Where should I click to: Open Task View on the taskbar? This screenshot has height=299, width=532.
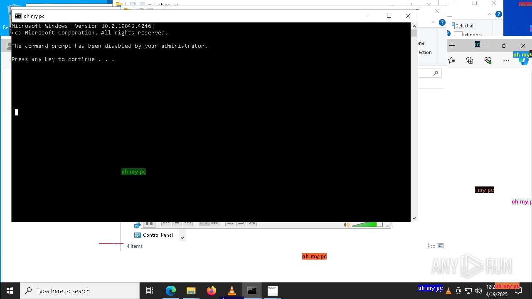[150, 291]
